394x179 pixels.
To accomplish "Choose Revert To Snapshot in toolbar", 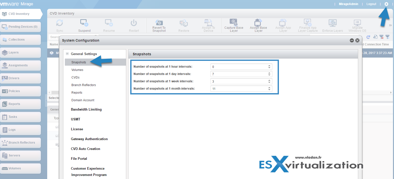I will (159, 25).
